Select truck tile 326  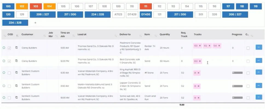(214, 14)
